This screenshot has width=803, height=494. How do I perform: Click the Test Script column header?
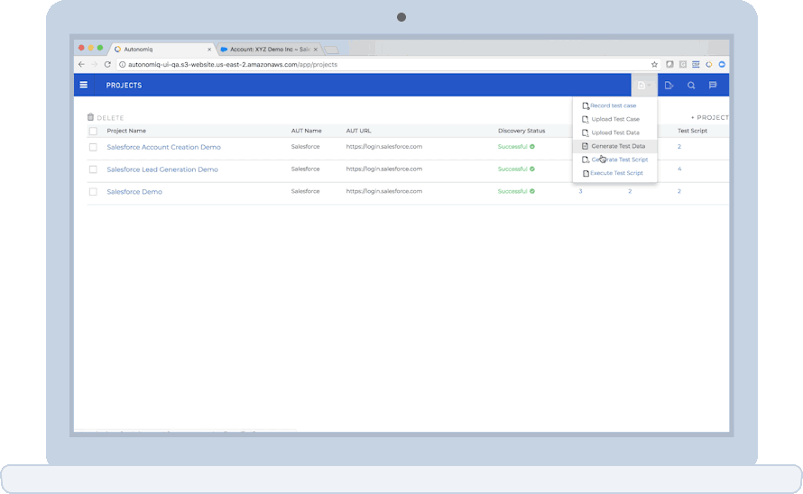tap(692, 131)
